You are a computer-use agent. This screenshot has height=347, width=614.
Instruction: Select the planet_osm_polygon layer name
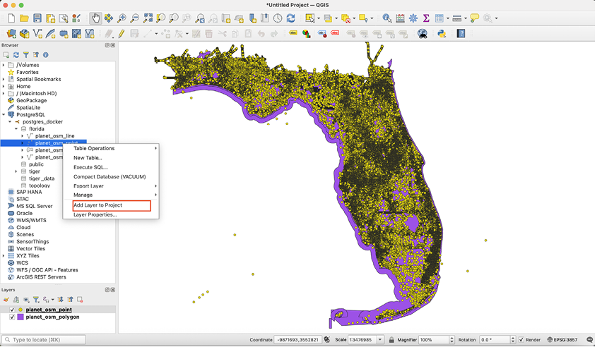pos(52,317)
